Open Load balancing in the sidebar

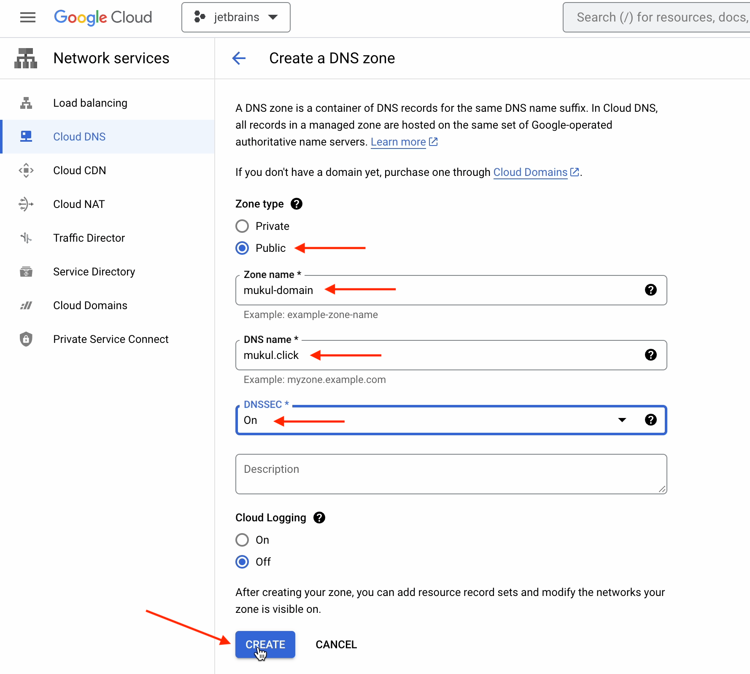(90, 103)
